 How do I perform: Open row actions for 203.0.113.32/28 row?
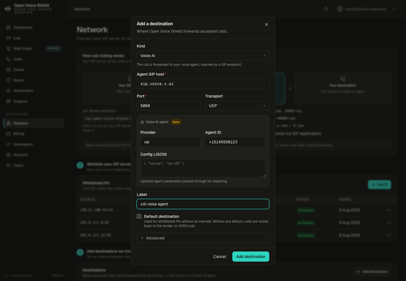tap(389, 235)
